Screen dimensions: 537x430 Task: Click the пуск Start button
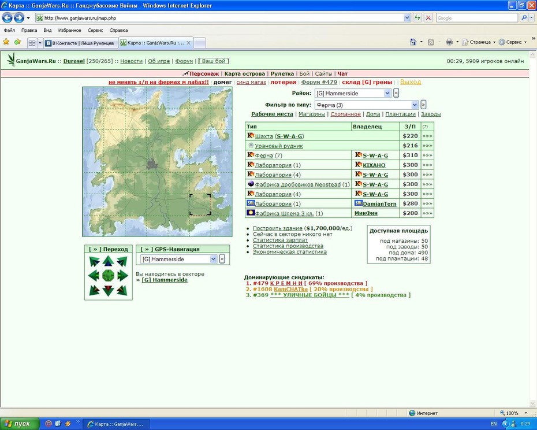(x=20, y=424)
